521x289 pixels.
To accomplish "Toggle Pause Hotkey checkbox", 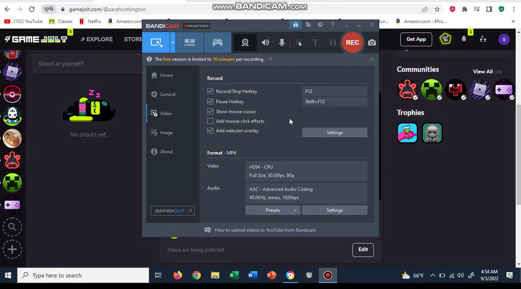I will [210, 101].
